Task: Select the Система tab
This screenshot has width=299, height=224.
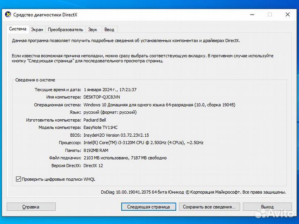Action: [x=18, y=29]
